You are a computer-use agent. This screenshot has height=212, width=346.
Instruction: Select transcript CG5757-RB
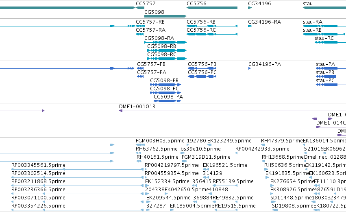[x=150, y=22]
